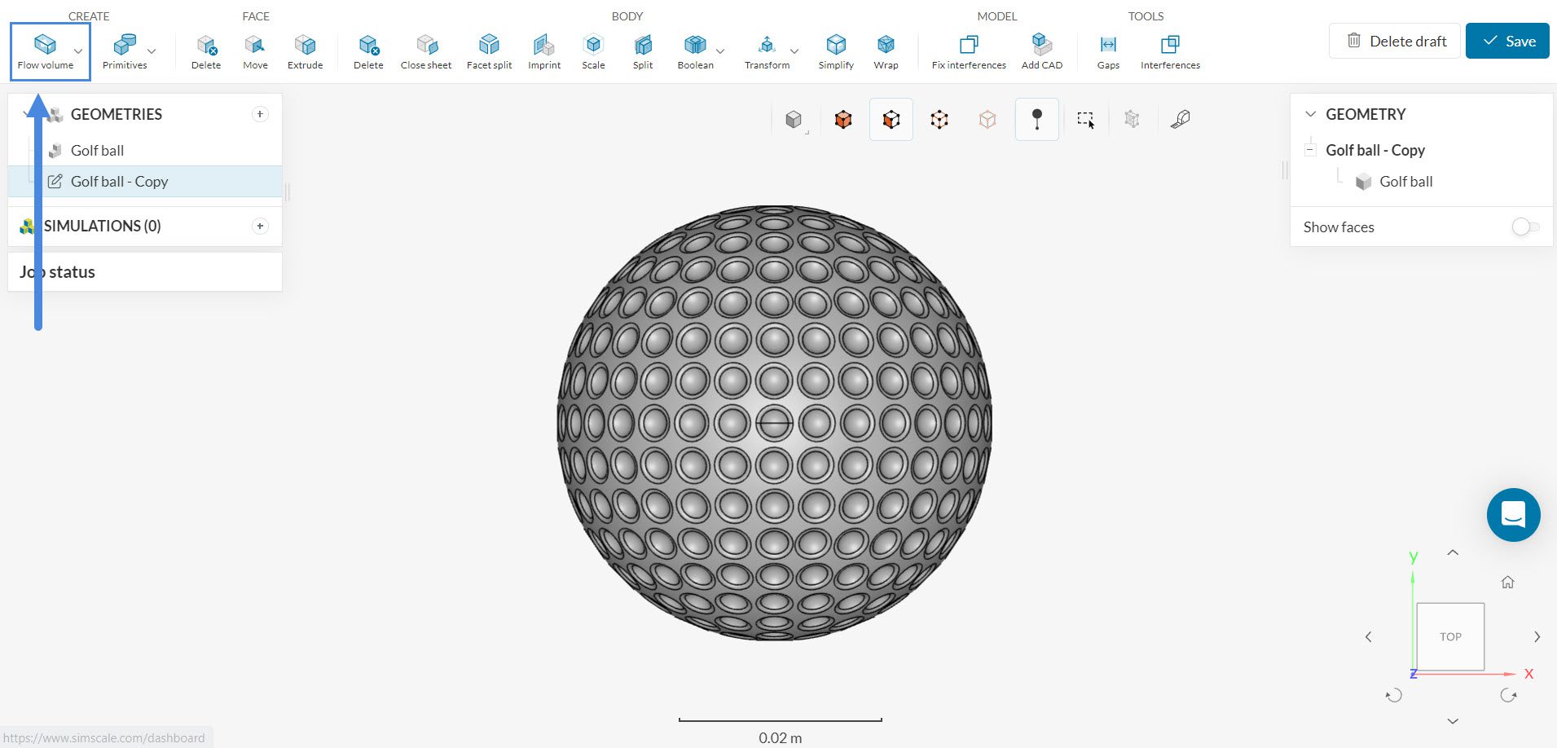The image size is (1557, 748).
Task: Click the Scale body tool
Action: click(x=593, y=51)
